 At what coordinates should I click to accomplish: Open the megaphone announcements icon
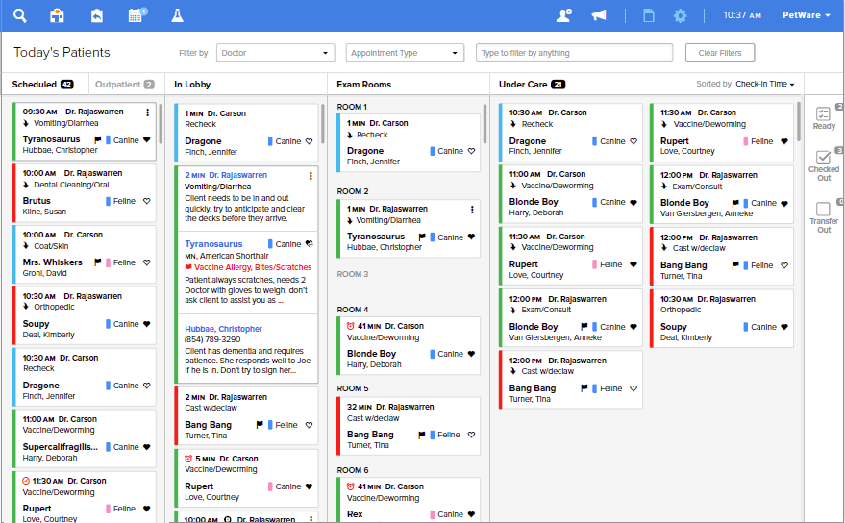click(x=599, y=15)
